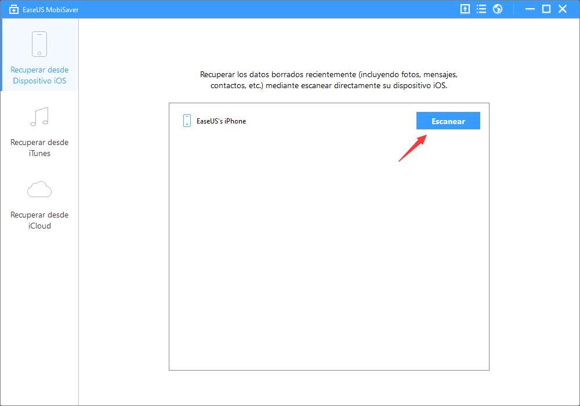Viewport: 580px width, 406px height.
Task: Maximize the MobiSaver window
Action: pos(546,9)
